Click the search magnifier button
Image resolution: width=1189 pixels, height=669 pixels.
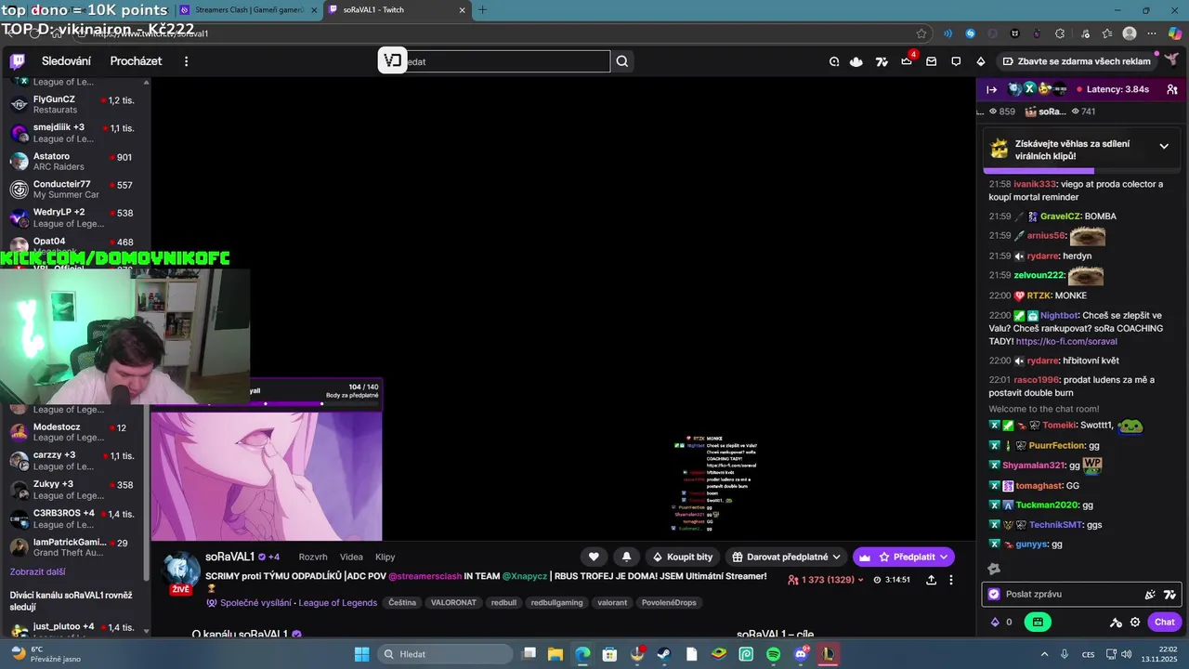[622, 61]
